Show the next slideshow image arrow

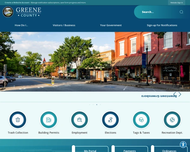click(x=180, y=94)
